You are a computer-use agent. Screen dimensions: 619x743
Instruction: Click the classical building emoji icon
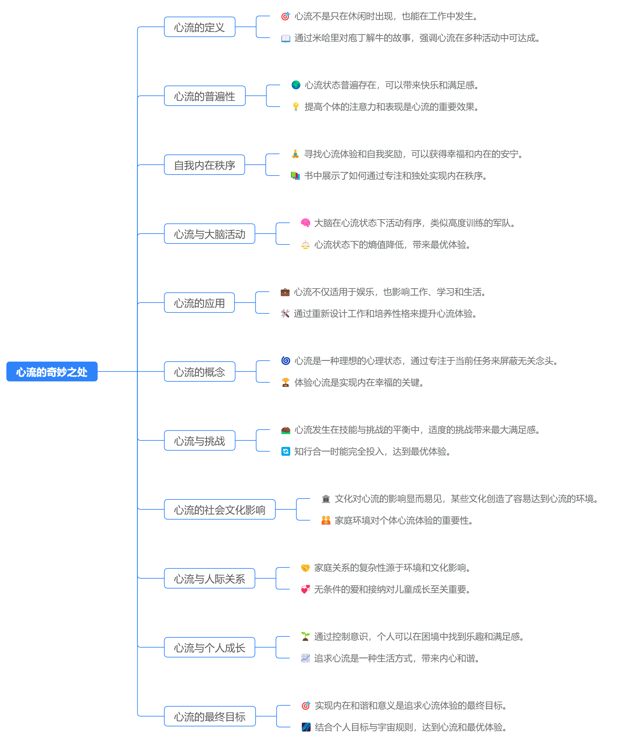tap(326, 499)
